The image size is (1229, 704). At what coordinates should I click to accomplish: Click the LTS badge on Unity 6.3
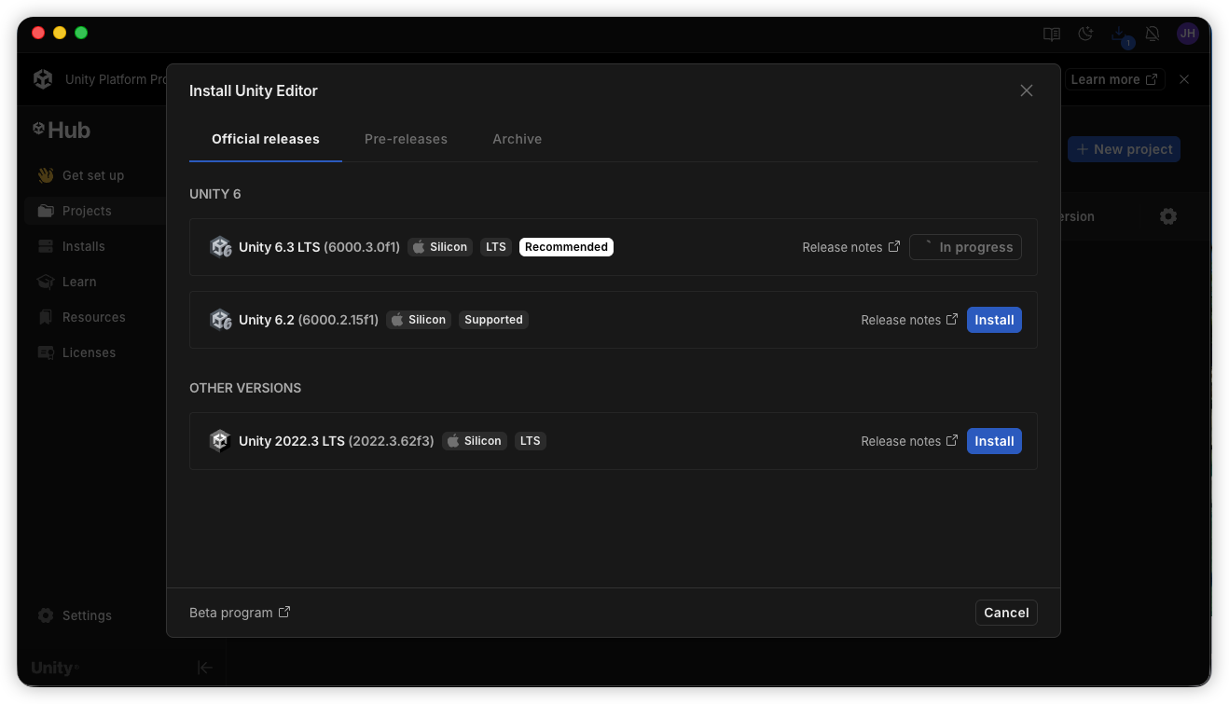coord(496,247)
